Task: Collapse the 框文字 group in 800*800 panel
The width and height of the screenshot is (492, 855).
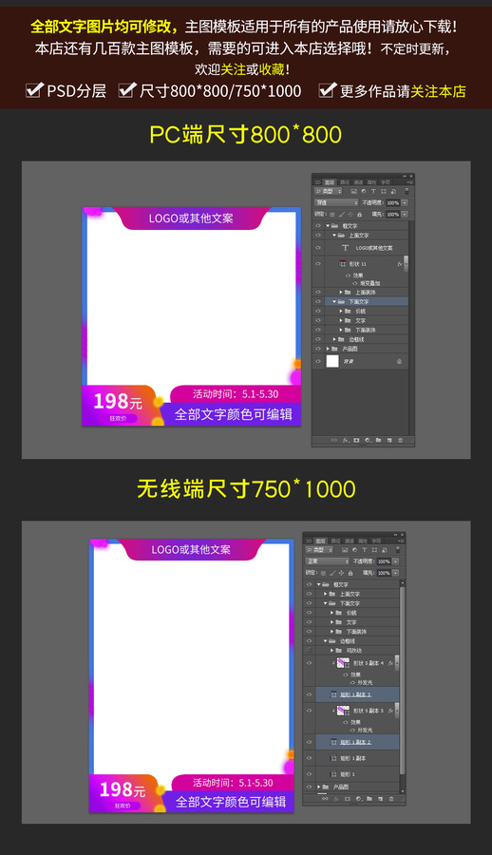Action: click(x=328, y=225)
